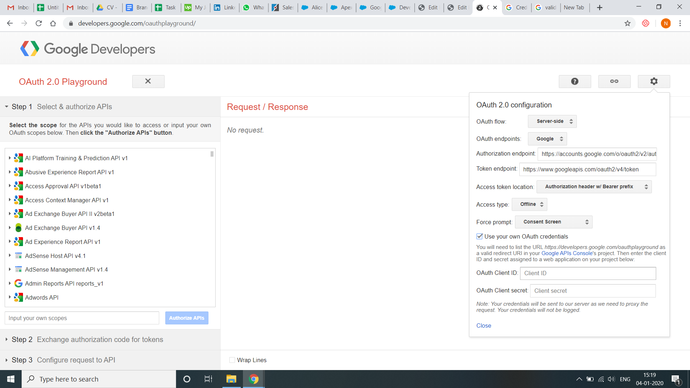Open the Access type Offline dropdown
Viewport: 690px width, 388px height.
[529, 204]
